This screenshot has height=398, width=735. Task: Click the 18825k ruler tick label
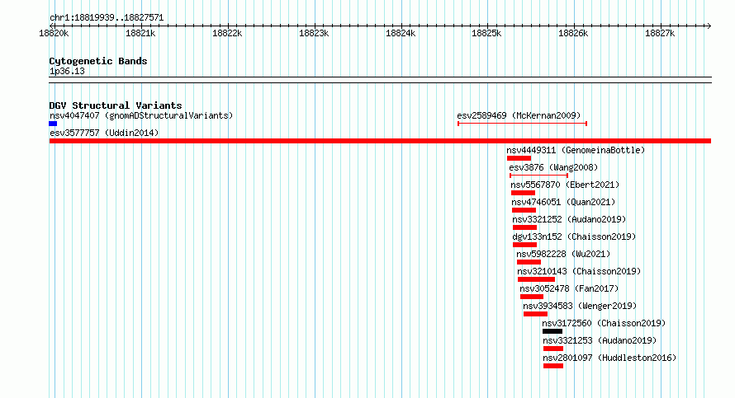[486, 34]
